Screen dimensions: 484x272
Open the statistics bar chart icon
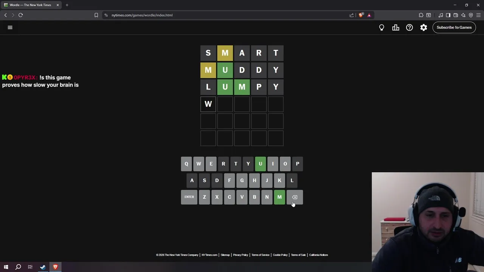click(x=396, y=27)
